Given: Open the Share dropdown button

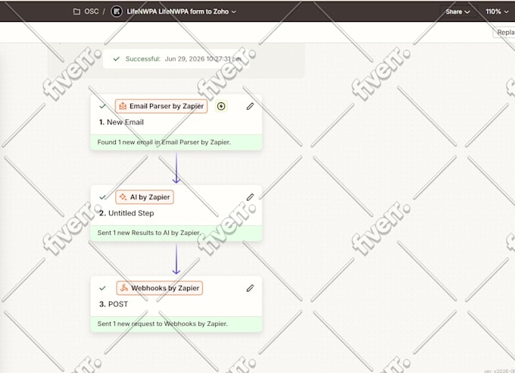Looking at the screenshot, I should (x=458, y=12).
